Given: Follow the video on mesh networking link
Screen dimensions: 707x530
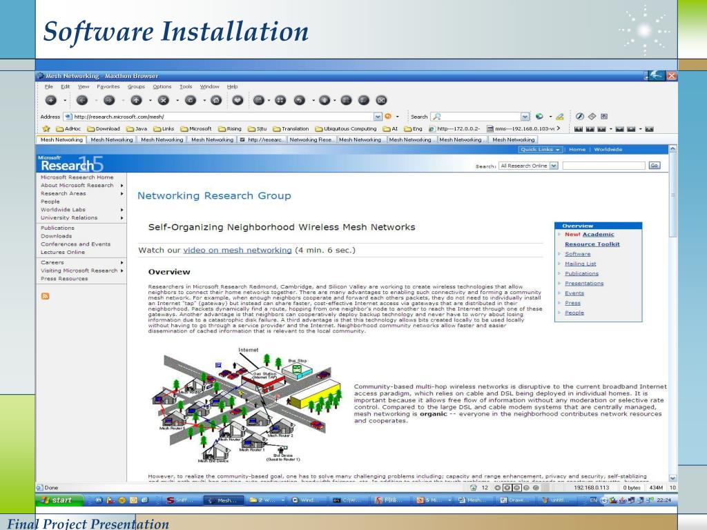Looking at the screenshot, I should [x=238, y=250].
